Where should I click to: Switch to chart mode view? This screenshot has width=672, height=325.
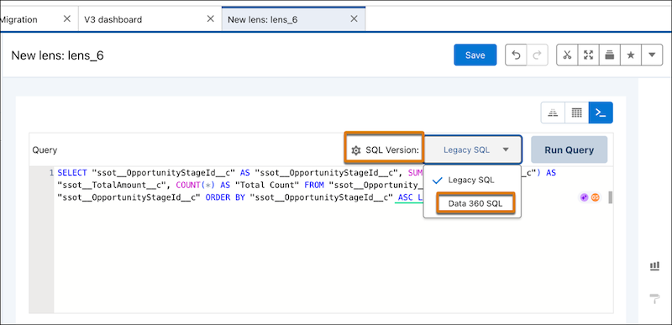click(553, 113)
